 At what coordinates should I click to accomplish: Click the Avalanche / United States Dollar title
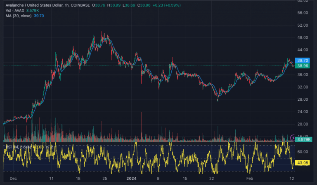coord(32,4)
